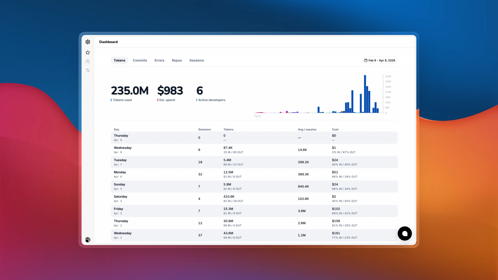Switch to the Commits tab
The height and width of the screenshot is (280, 498).
[x=140, y=60]
